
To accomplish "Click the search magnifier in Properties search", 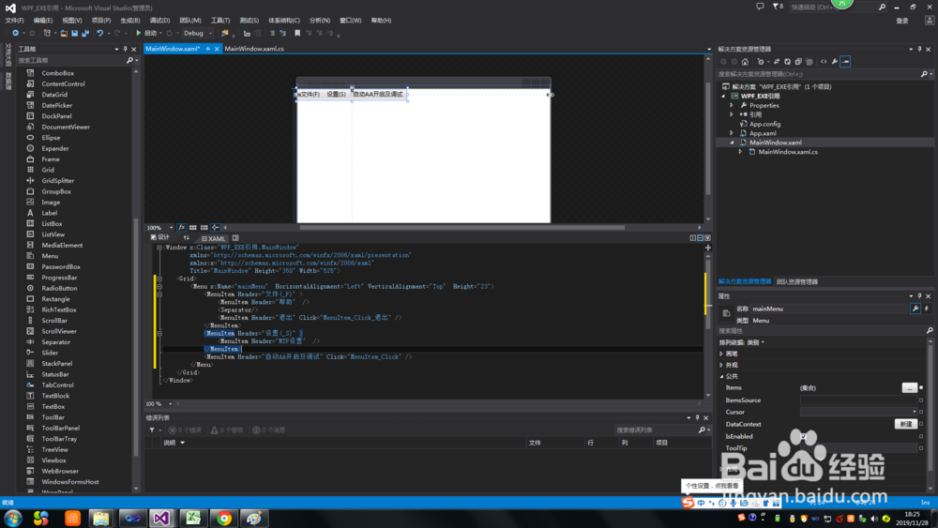I will pos(929,331).
